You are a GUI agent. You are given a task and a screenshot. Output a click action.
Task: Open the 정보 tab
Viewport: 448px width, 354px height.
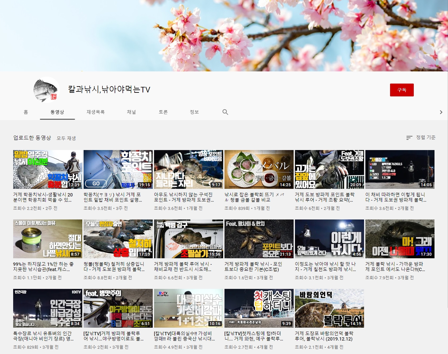pyautogui.click(x=194, y=112)
